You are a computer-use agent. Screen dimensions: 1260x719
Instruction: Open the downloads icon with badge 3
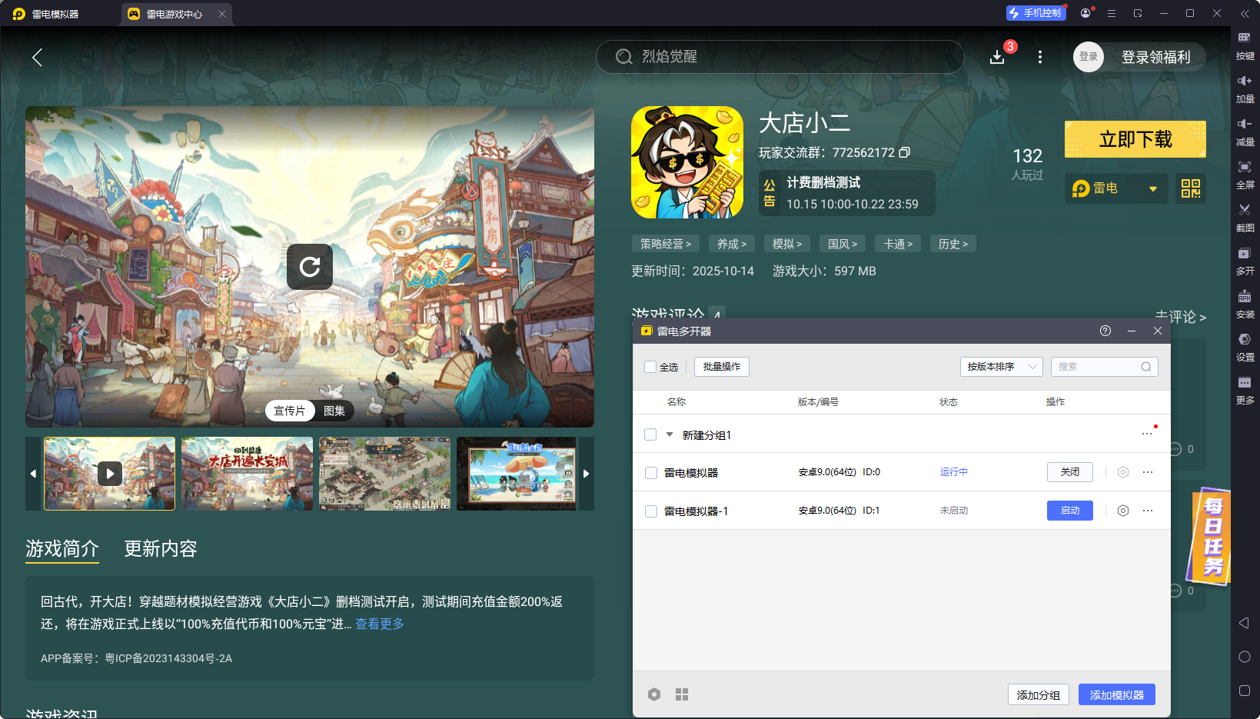997,57
